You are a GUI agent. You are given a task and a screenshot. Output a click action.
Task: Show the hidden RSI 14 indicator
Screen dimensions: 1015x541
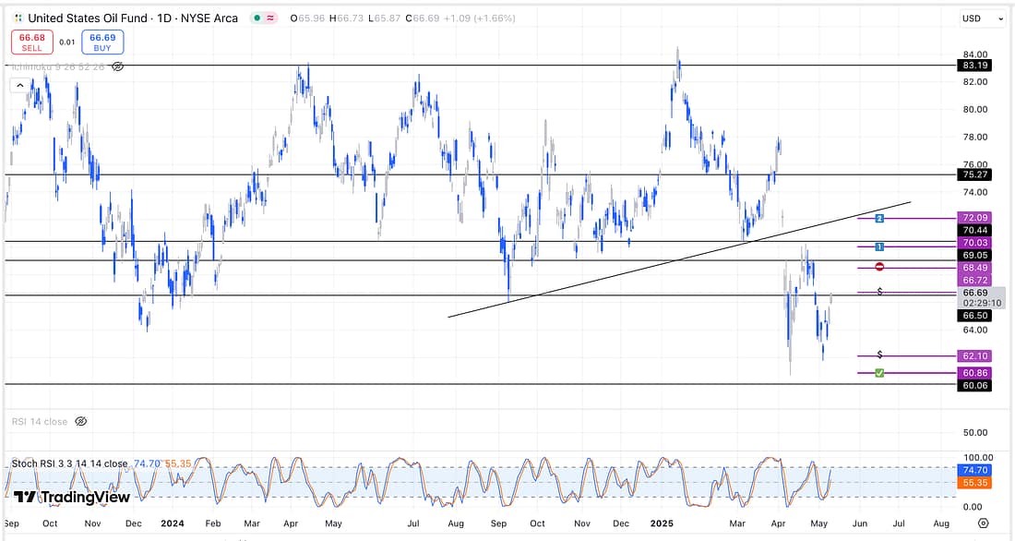pos(80,421)
